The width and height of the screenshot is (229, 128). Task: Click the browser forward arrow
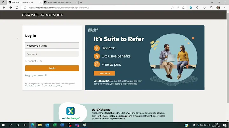10,8
